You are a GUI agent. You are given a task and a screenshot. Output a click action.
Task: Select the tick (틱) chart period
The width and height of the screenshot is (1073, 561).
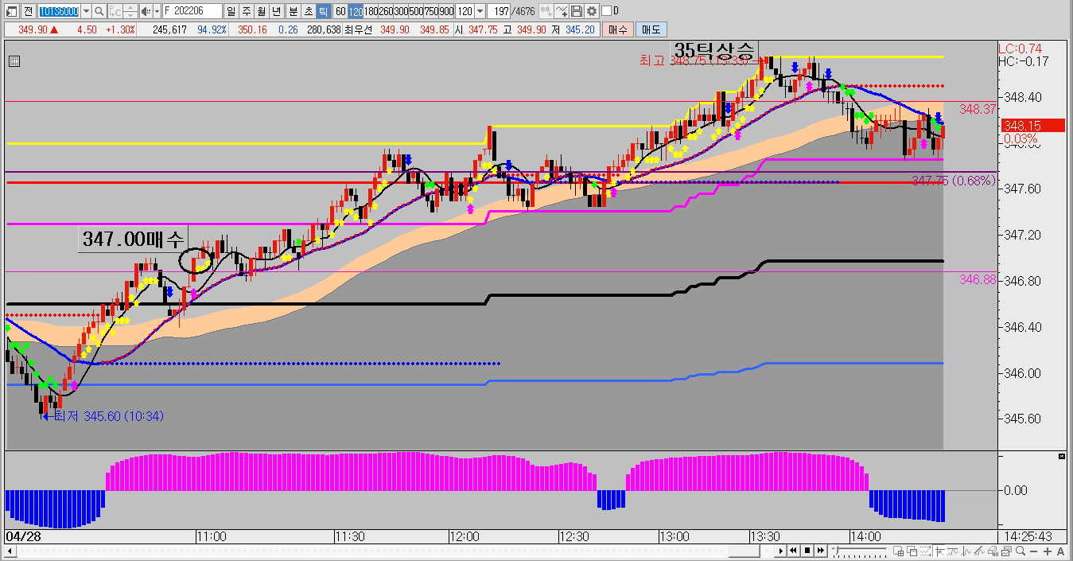click(x=323, y=11)
